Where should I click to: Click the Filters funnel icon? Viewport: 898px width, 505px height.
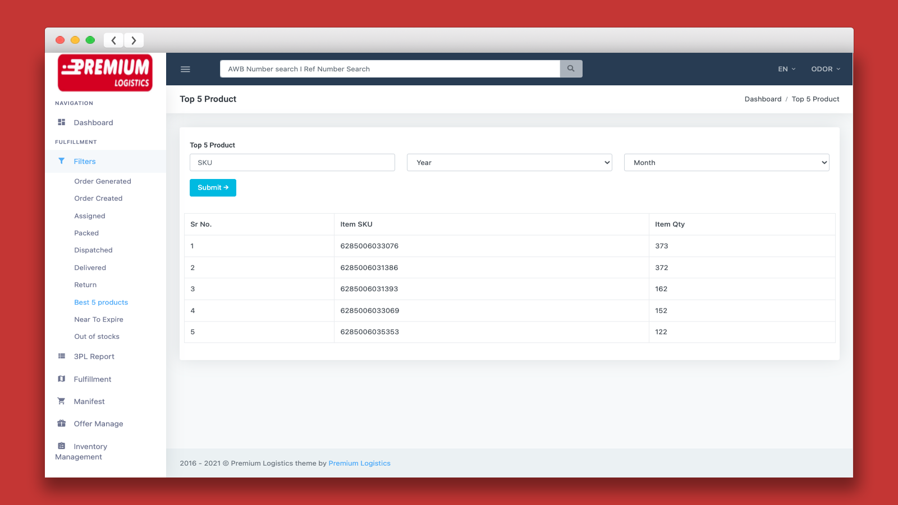62,161
